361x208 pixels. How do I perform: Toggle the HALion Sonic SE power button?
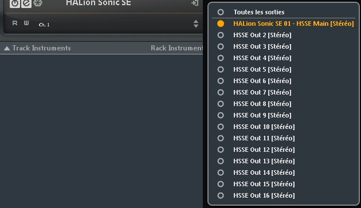(x=15, y=3)
